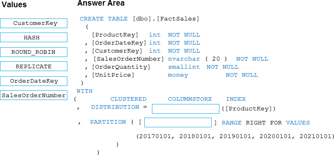Click the CREATE TABLE keyword
Viewport: 334px width, 155px height.
coord(104,19)
